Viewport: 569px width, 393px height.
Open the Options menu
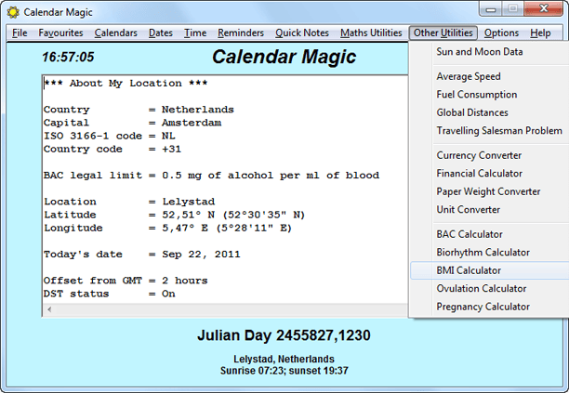pyautogui.click(x=501, y=33)
